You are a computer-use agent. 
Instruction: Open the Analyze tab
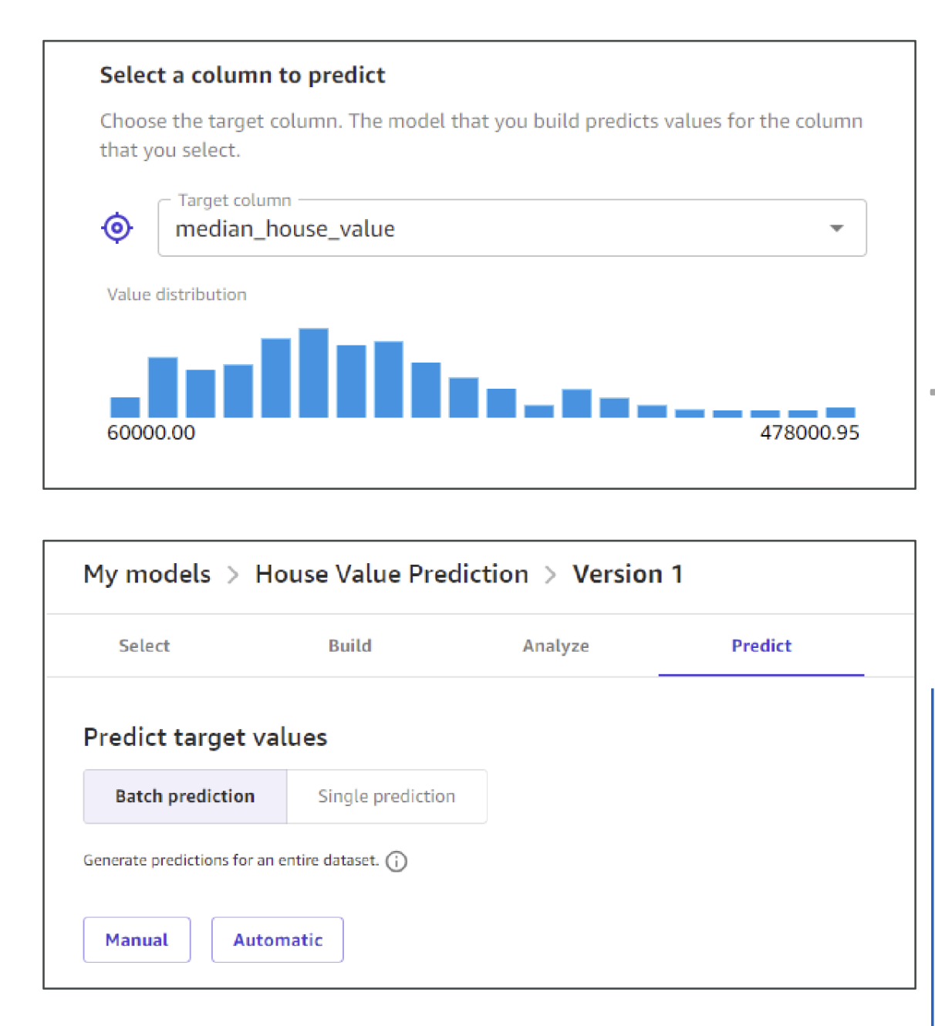click(x=555, y=646)
